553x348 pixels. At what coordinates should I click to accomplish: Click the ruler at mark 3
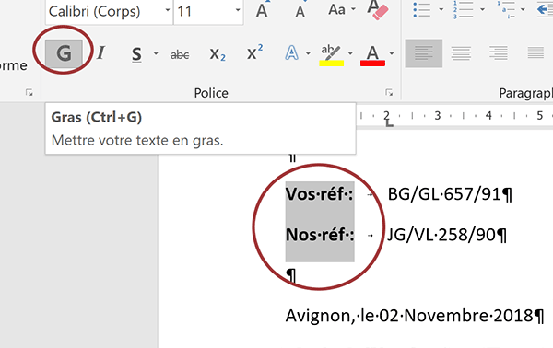click(x=438, y=116)
